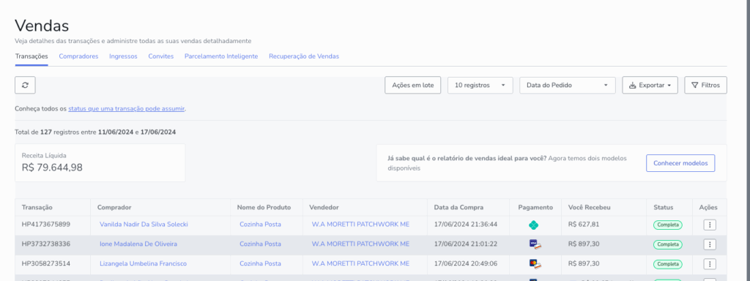Click card payment icon in HP3058273514 row
The image size is (750, 281).
[x=535, y=263]
